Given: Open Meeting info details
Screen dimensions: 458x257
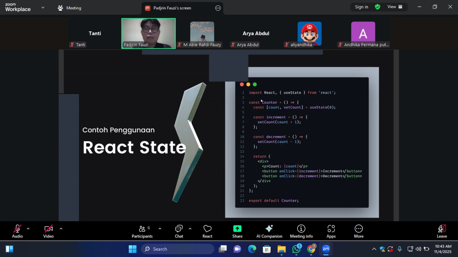Looking at the screenshot, I should click(301, 231).
